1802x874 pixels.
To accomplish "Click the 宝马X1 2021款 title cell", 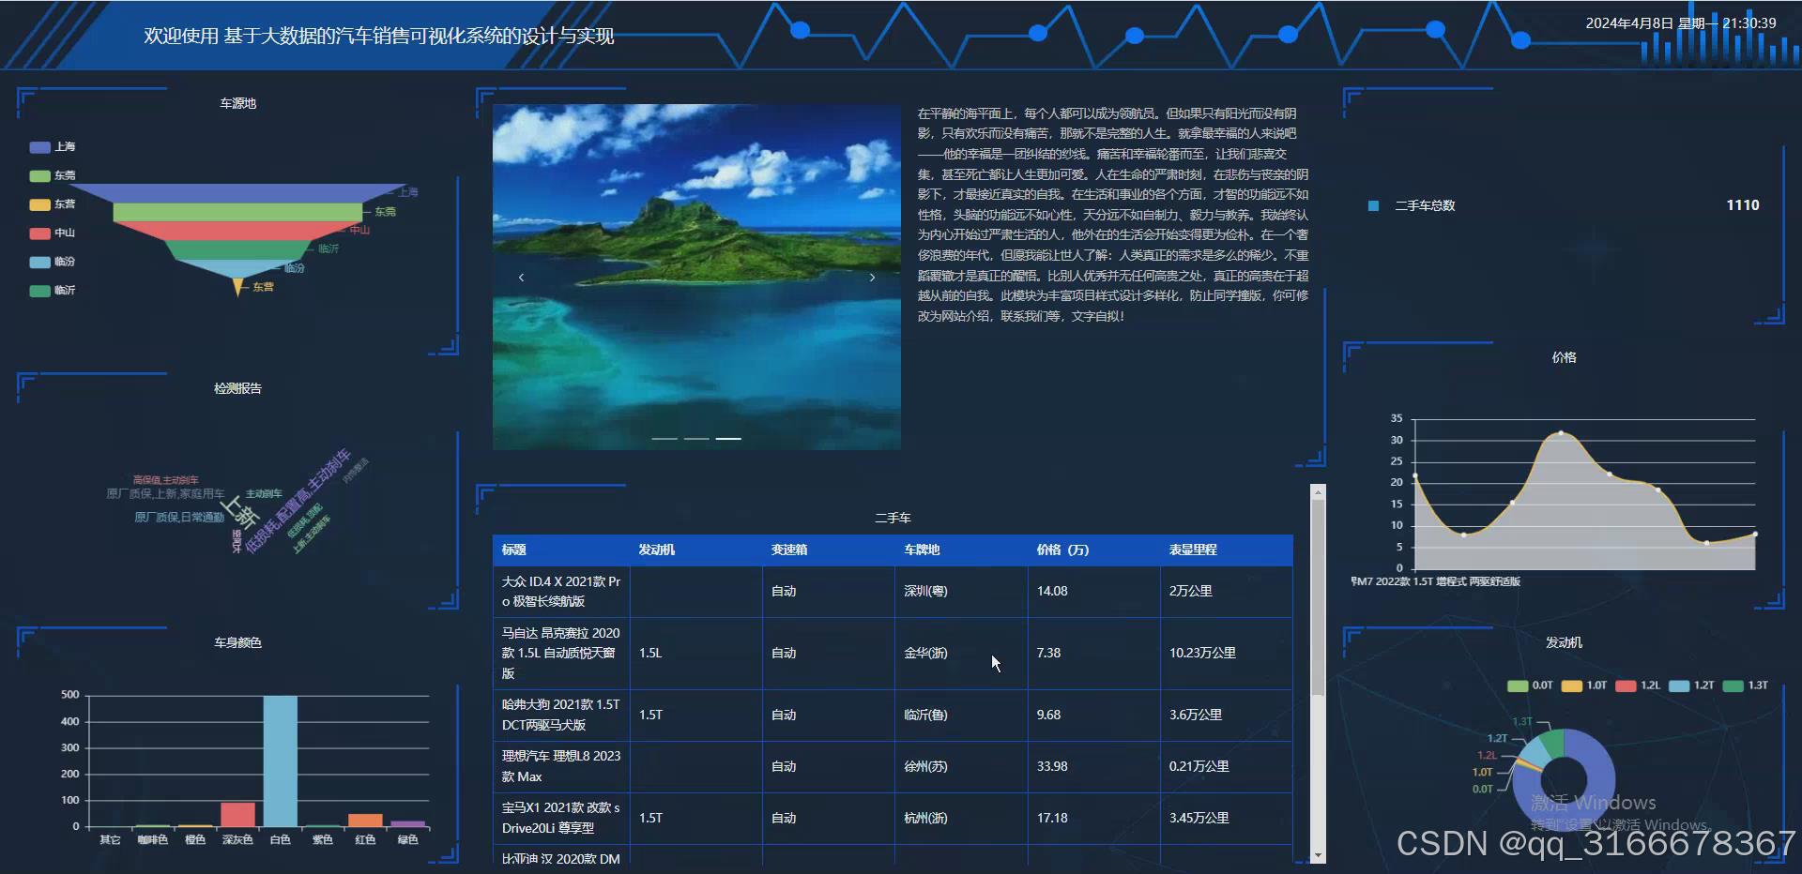I will [561, 818].
